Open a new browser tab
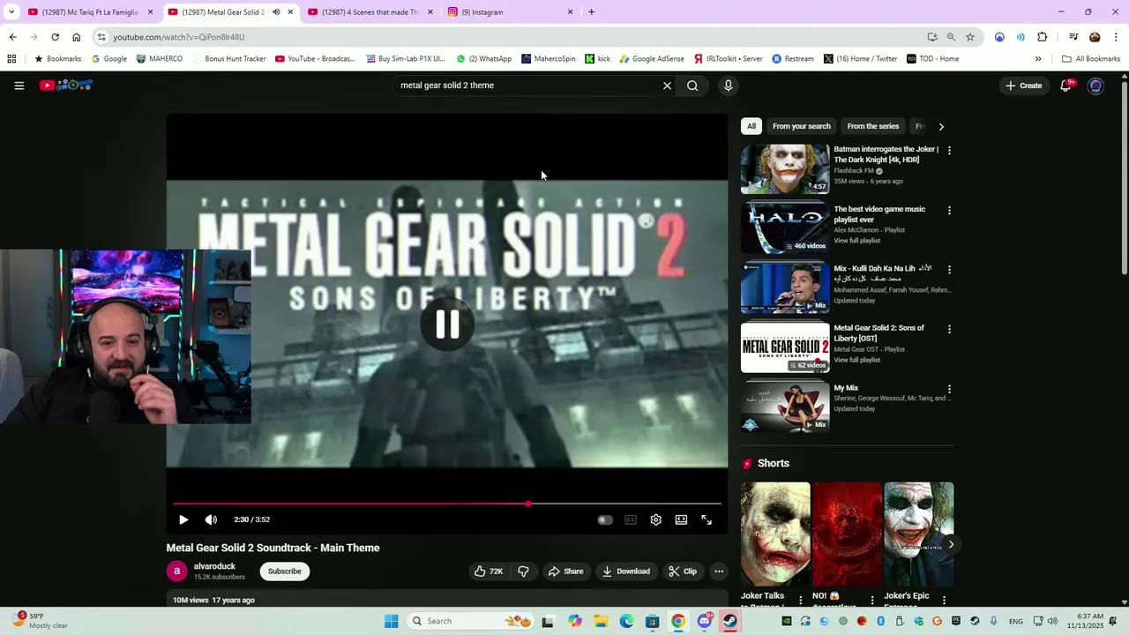Screen dimensions: 1129x635 591,12
